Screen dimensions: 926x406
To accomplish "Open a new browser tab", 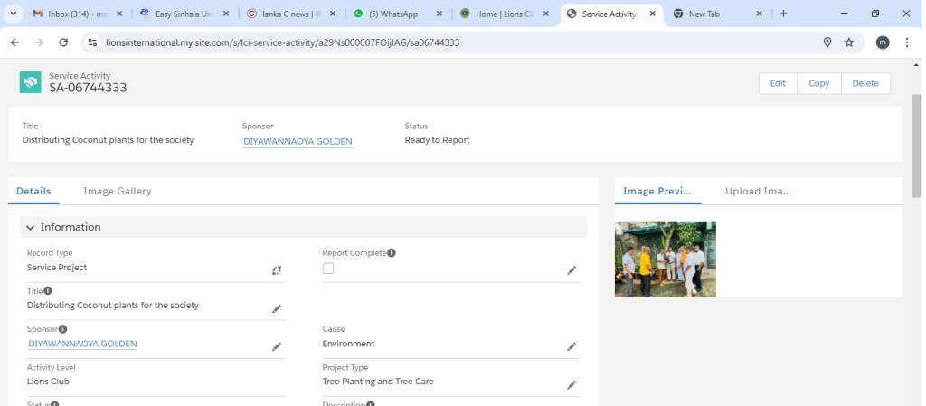I will 783,14.
